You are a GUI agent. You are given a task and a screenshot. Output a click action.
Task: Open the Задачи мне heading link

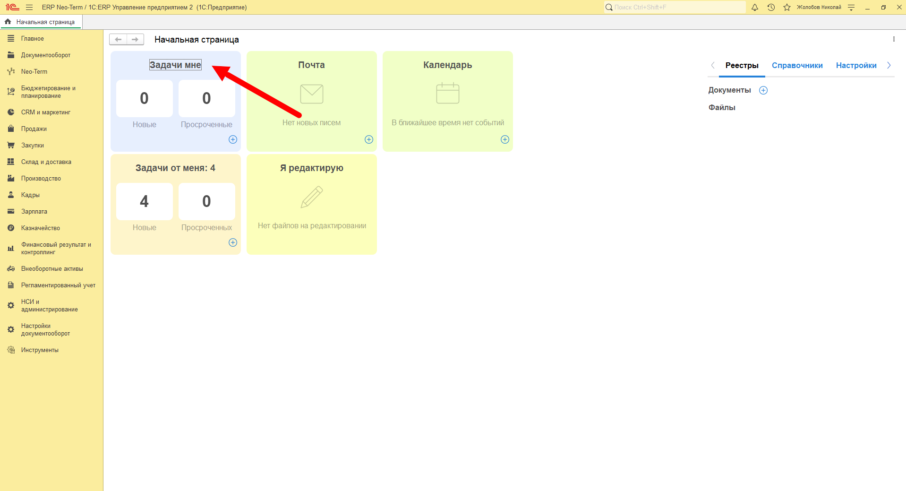click(175, 65)
